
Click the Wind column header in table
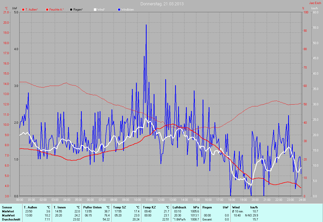tap(236, 207)
